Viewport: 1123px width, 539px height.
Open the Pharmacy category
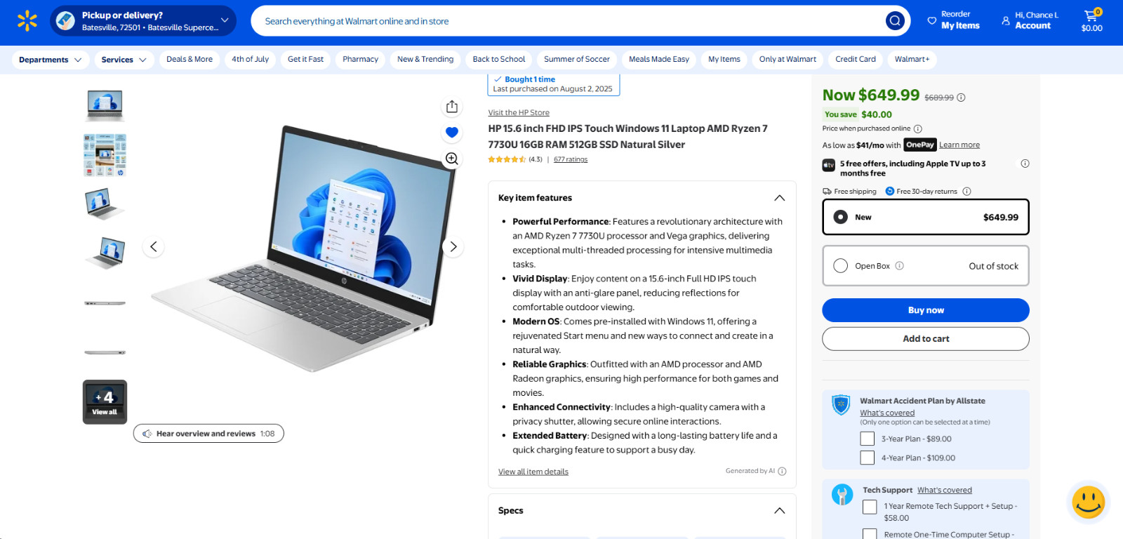[x=360, y=60]
